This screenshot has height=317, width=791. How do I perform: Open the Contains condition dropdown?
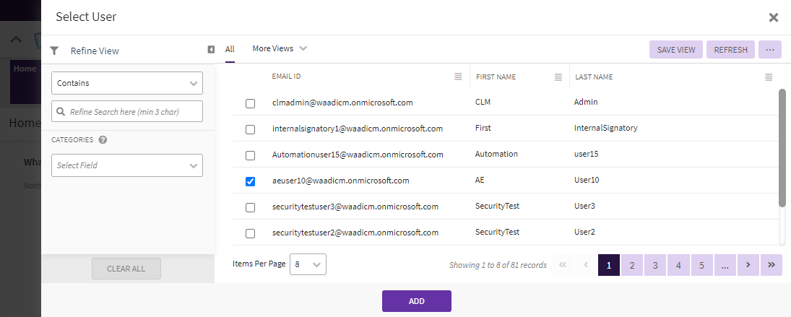point(127,83)
